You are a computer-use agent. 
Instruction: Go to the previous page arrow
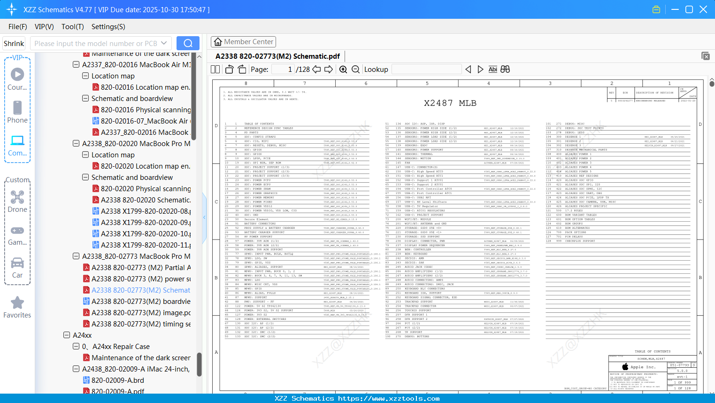point(317,69)
